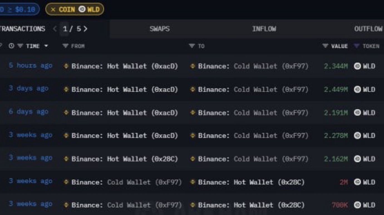384x215 pixels.
Task: Toggle the TIME sort direction arrow
Action: 46,46
